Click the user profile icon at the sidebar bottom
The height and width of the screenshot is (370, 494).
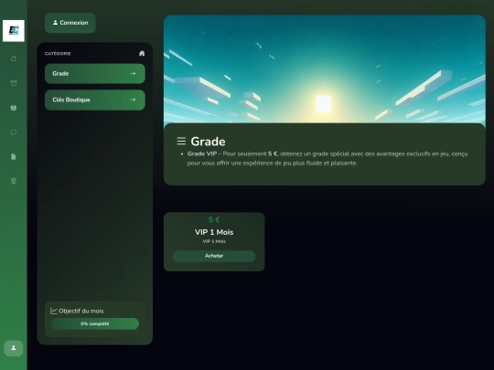click(14, 348)
